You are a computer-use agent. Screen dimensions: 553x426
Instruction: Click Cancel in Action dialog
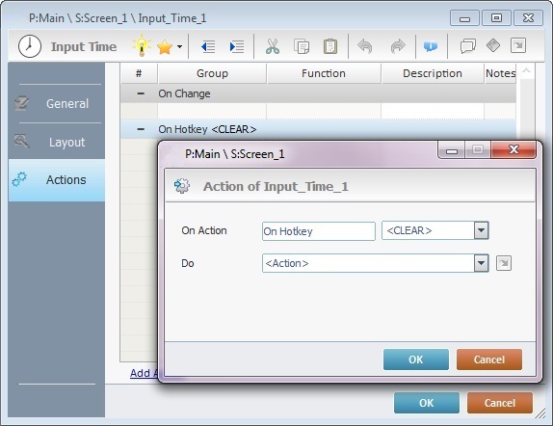489,359
